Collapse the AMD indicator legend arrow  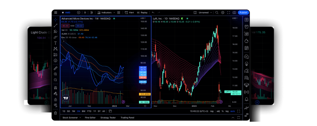pos(64,41)
